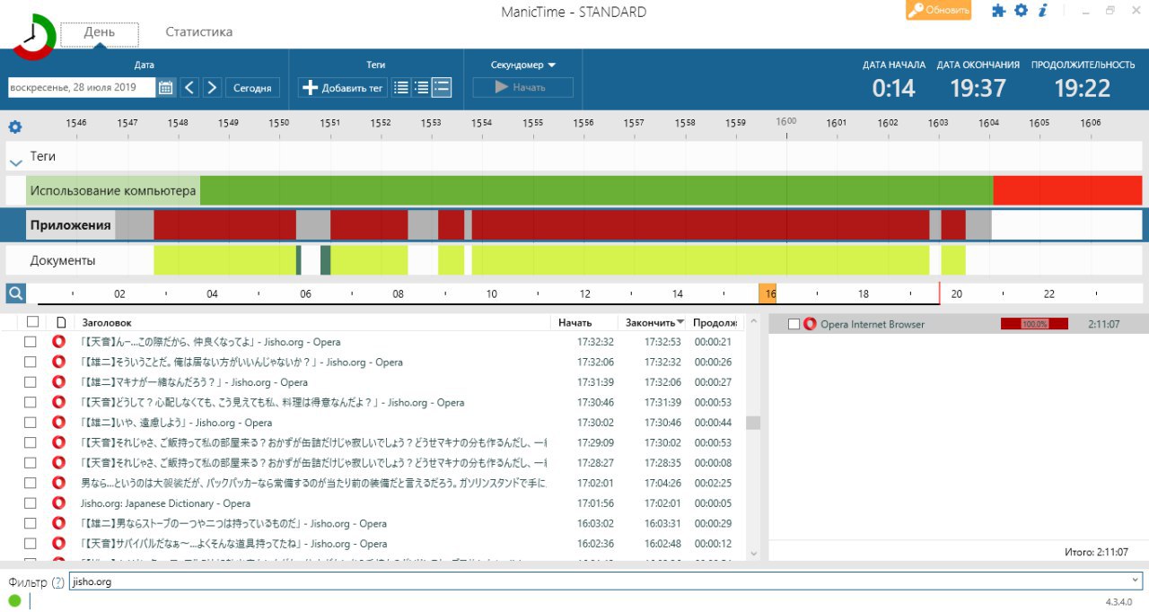Check the box for Jisho.org: Japanese Dictionary entry
1149x612 pixels.
31,503
